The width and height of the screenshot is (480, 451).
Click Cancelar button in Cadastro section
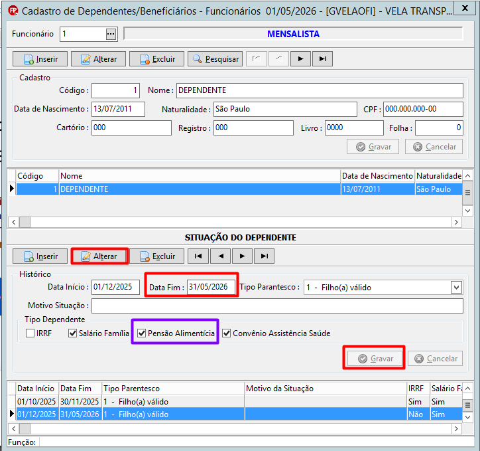434,147
